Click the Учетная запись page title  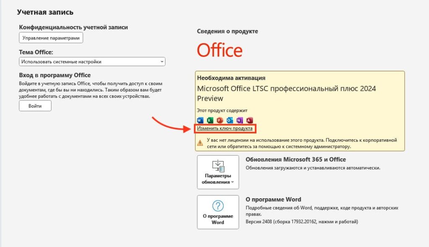click(x=45, y=13)
